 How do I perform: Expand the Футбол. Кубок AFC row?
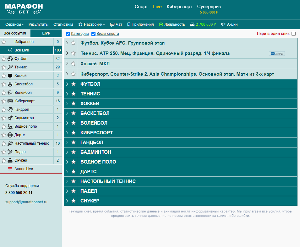pos(67,43)
